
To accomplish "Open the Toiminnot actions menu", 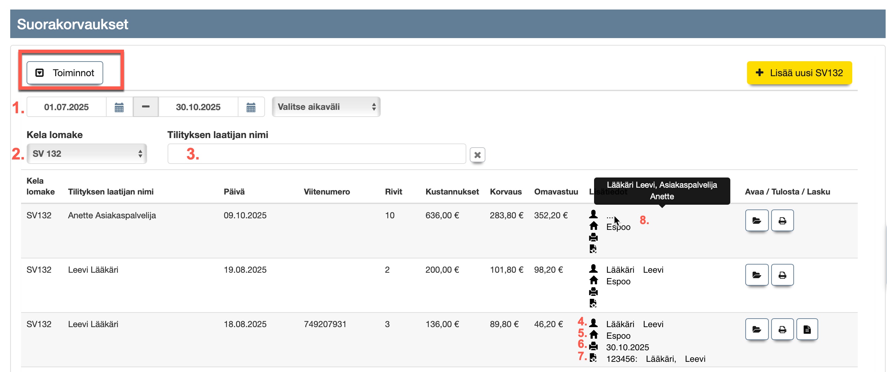I will 65,73.
